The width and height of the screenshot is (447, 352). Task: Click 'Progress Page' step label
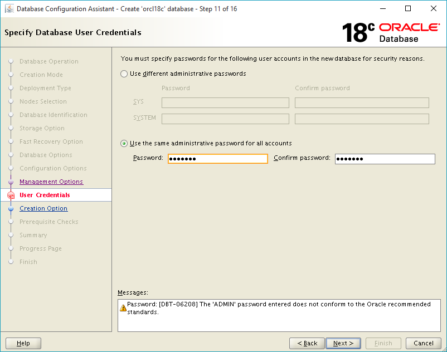[x=41, y=248]
